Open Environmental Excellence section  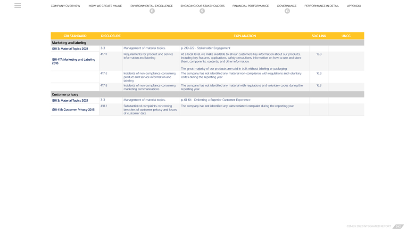(151, 6)
